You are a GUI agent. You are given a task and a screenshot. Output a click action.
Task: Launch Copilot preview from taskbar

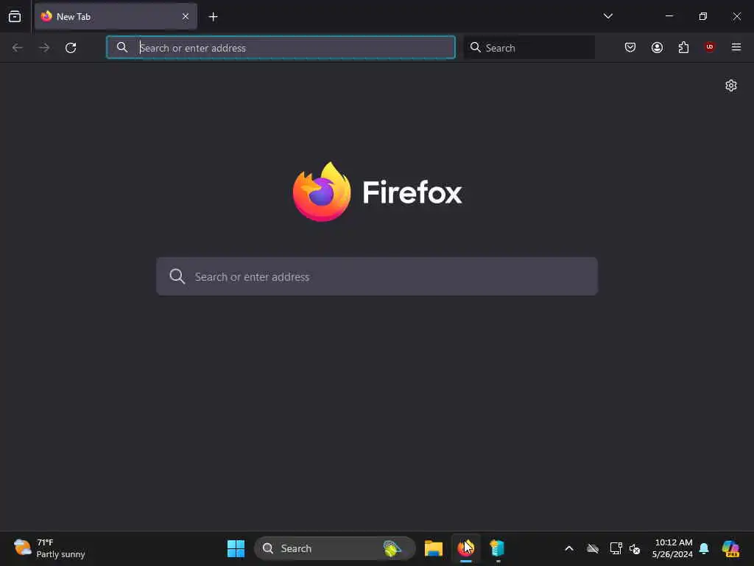point(730,548)
